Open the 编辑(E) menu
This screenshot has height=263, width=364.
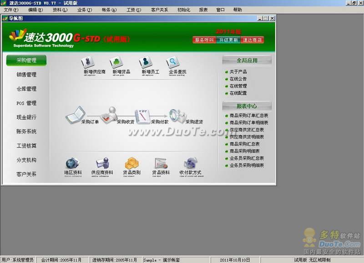point(35,10)
